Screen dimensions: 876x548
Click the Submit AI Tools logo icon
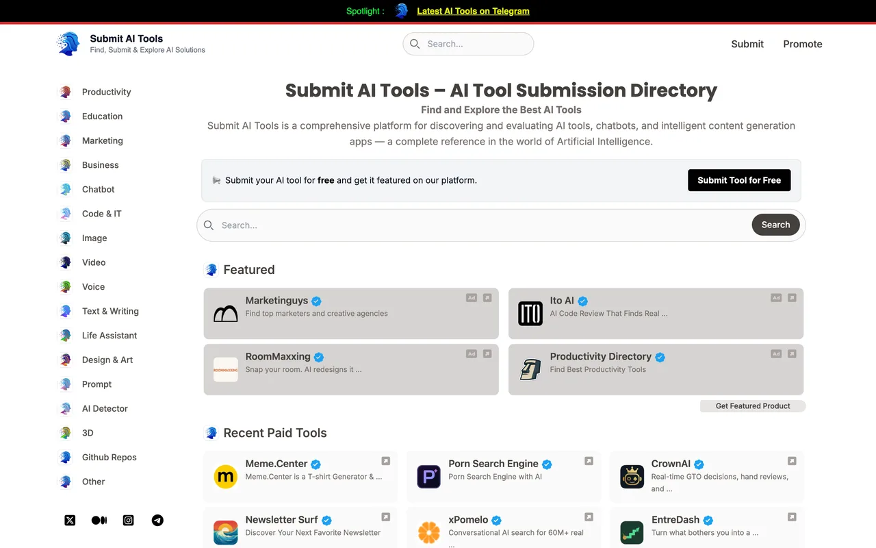click(68, 44)
